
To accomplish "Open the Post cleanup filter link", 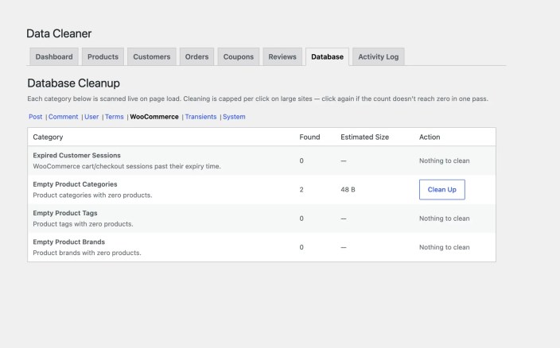I will pyautogui.click(x=35, y=117).
